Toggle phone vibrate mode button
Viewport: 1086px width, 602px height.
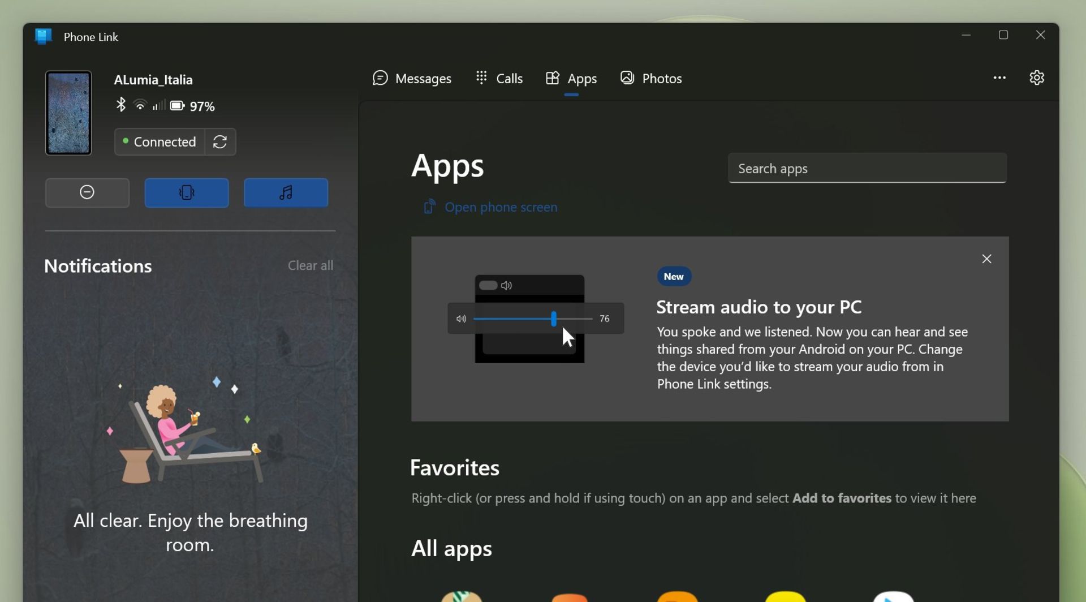187,192
